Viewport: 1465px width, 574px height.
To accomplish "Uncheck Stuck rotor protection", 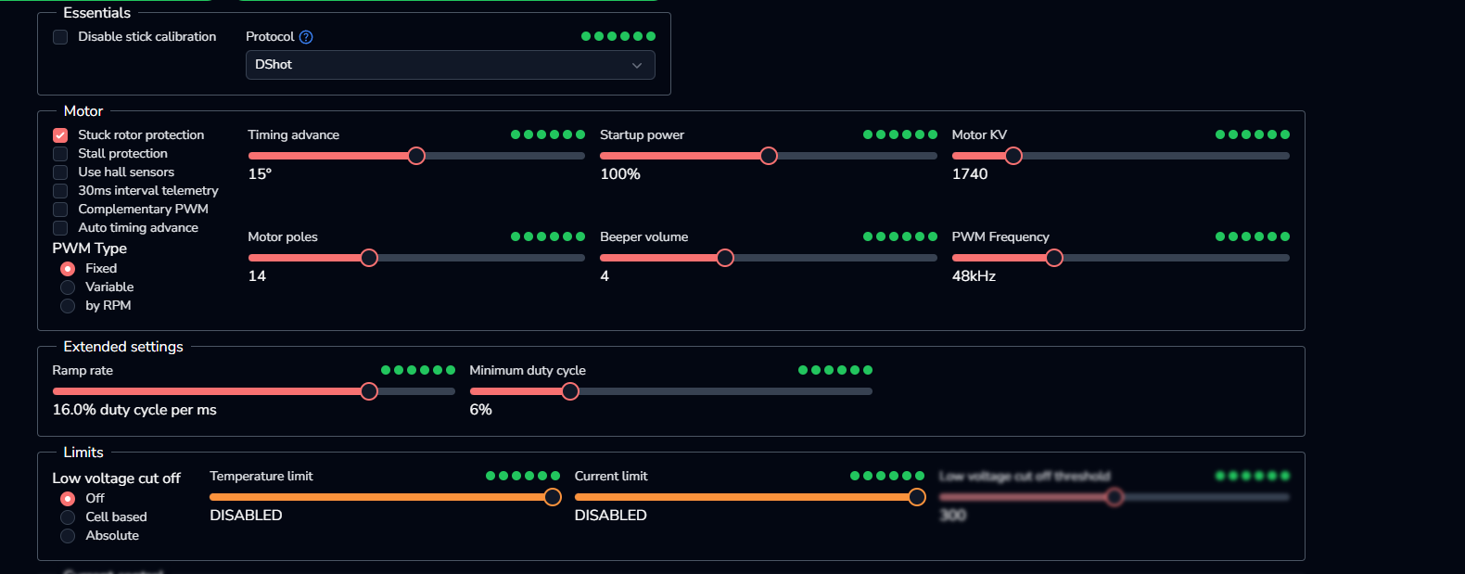I will (x=60, y=135).
